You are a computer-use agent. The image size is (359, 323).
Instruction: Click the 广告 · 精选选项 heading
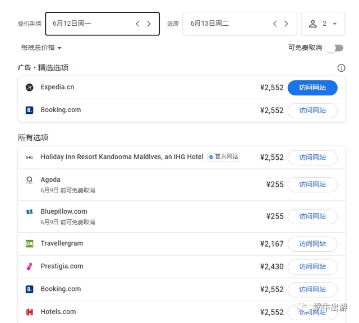tap(43, 68)
